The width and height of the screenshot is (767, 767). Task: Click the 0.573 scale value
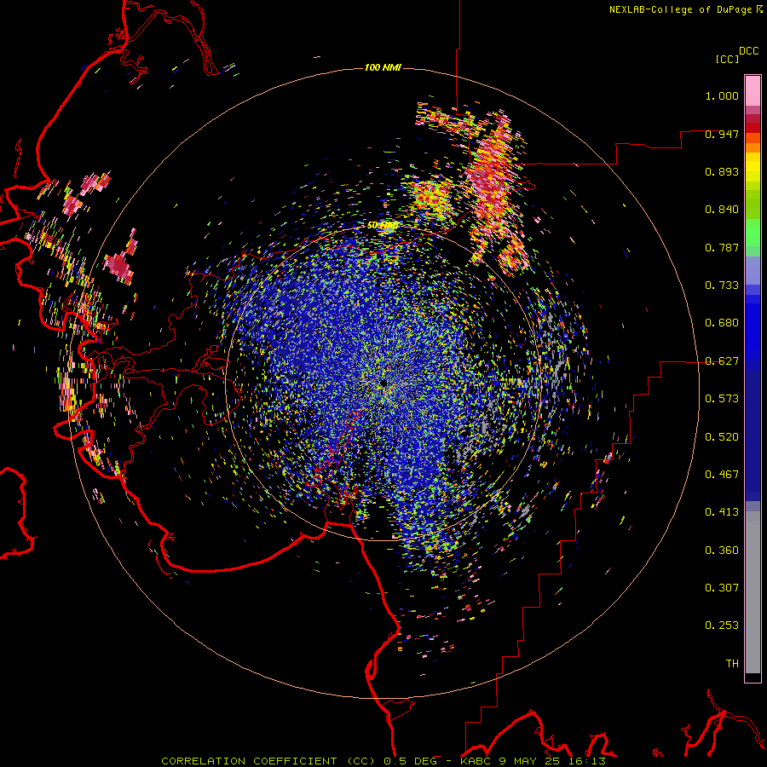pyautogui.click(x=722, y=399)
